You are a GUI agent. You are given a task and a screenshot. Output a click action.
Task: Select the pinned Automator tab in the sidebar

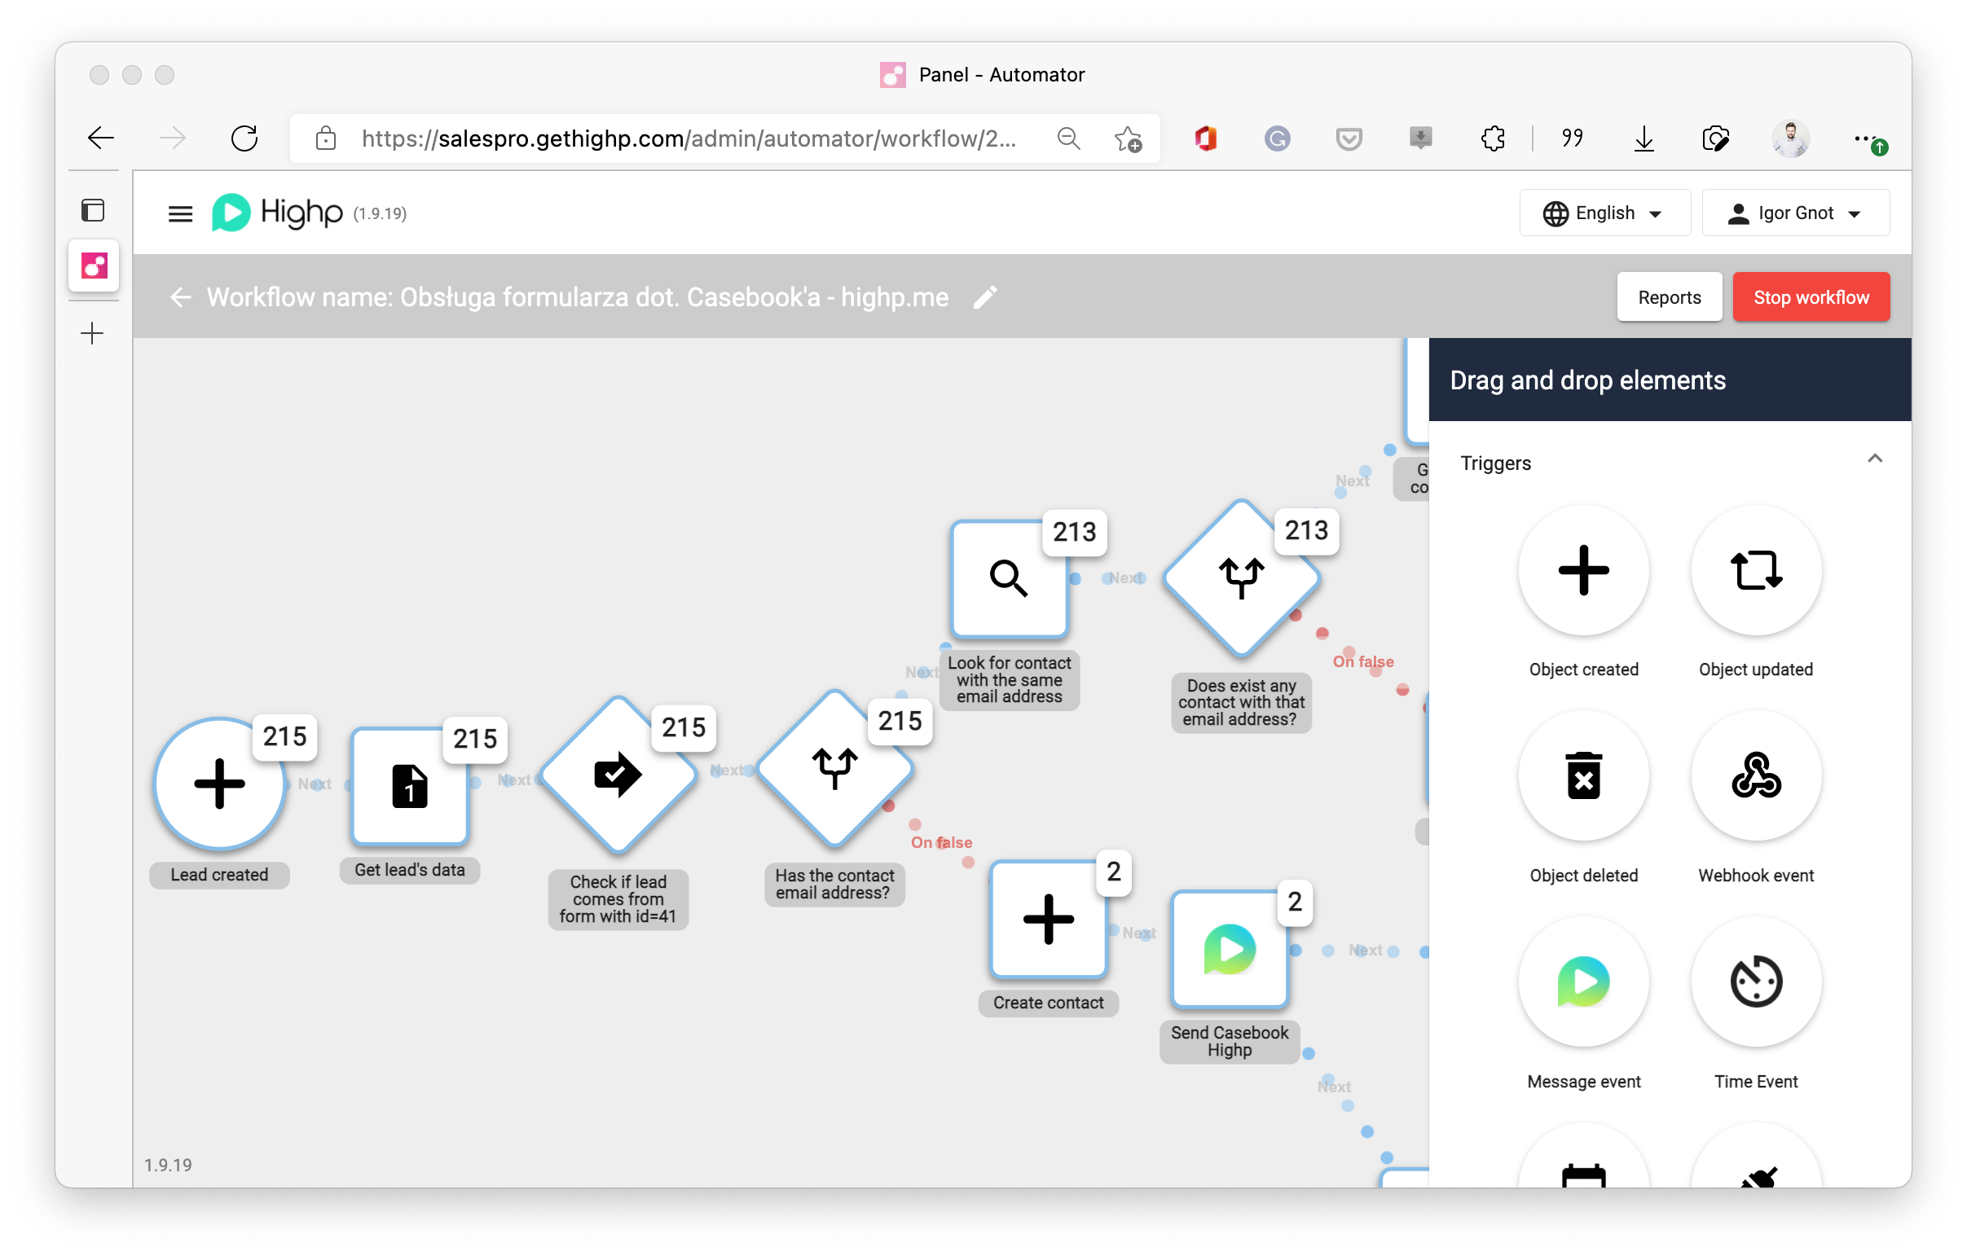(94, 266)
